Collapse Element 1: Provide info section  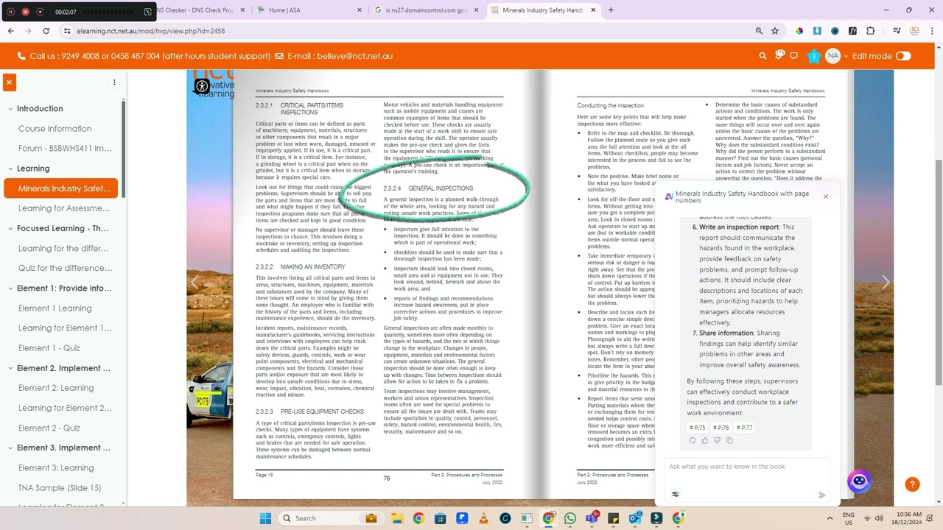pyautogui.click(x=10, y=289)
